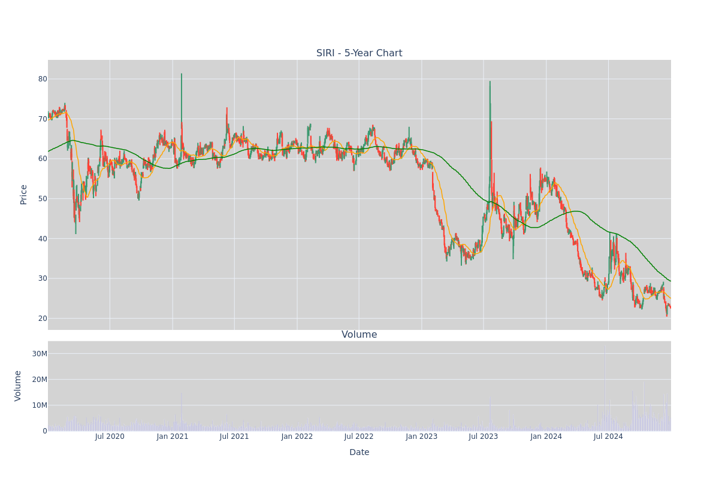Click the 'Jul 2021' date tick label

234,436
